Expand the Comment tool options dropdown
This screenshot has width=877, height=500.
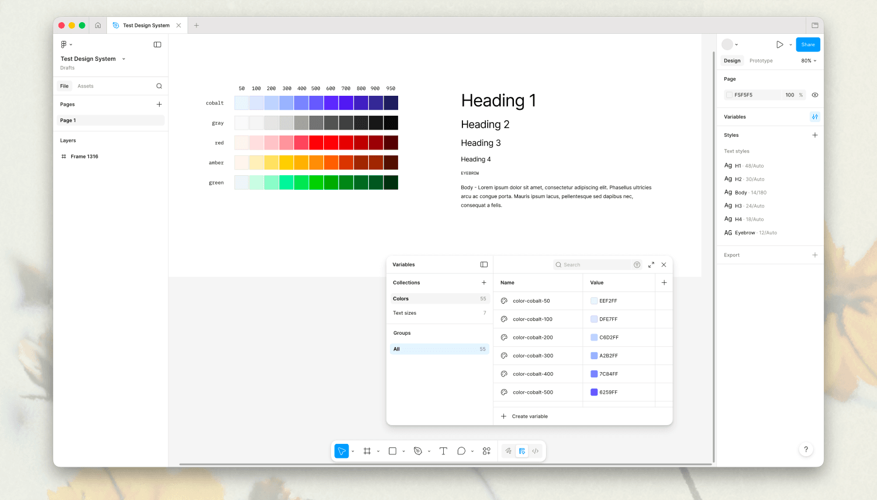coord(472,451)
